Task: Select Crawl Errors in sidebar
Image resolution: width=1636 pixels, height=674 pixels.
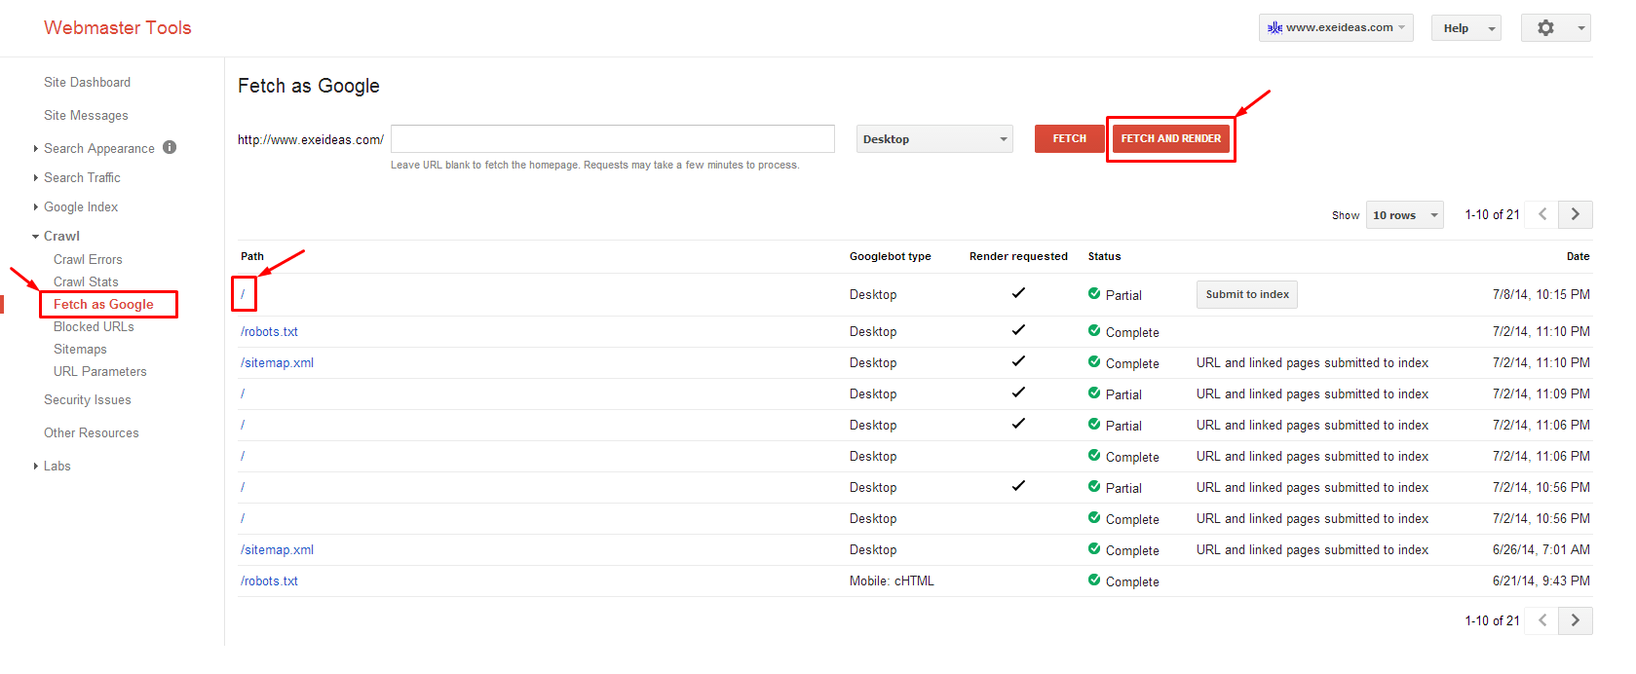Action: pos(88,259)
